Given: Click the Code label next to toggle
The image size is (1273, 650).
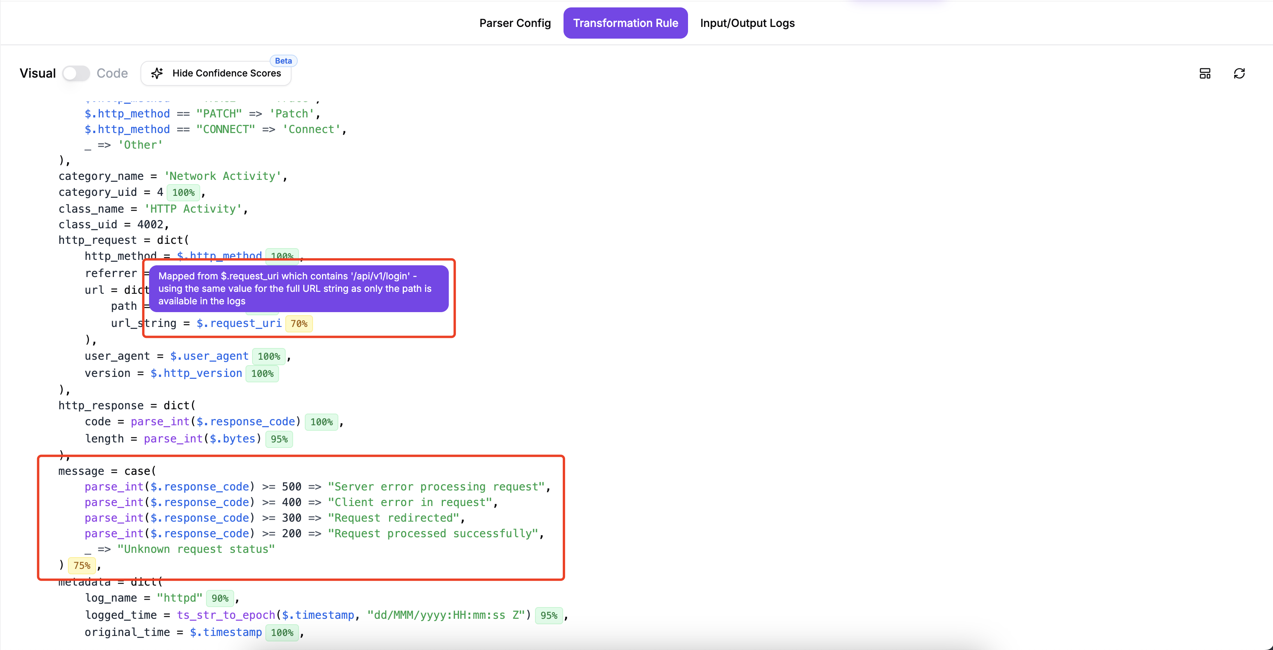Looking at the screenshot, I should 112,73.
